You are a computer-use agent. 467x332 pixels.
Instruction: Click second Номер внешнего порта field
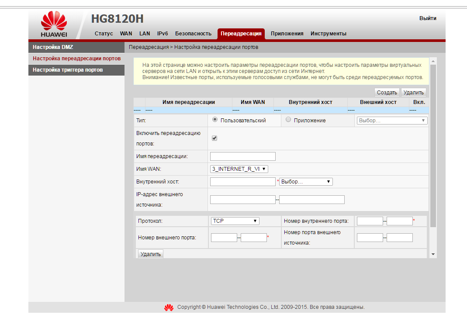254,238
